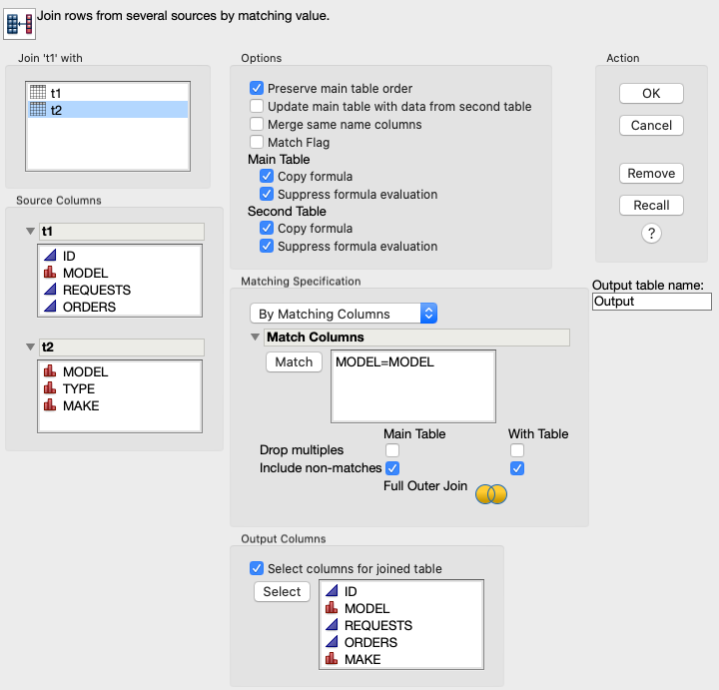Collapse the t1 source columns group

click(x=30, y=231)
